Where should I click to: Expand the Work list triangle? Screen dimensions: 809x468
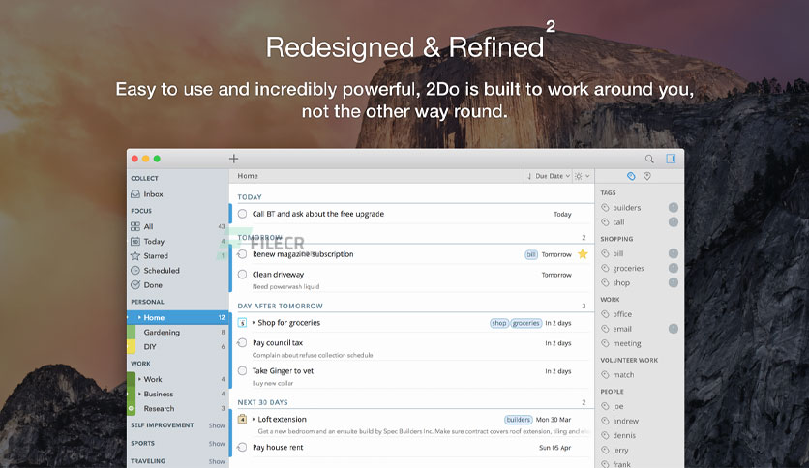coord(139,379)
